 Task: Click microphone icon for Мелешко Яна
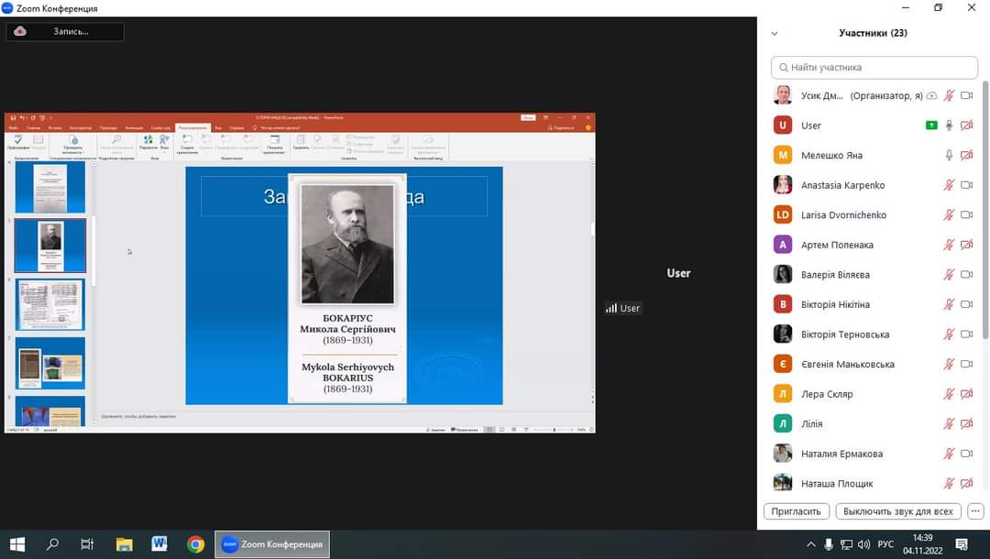(950, 155)
